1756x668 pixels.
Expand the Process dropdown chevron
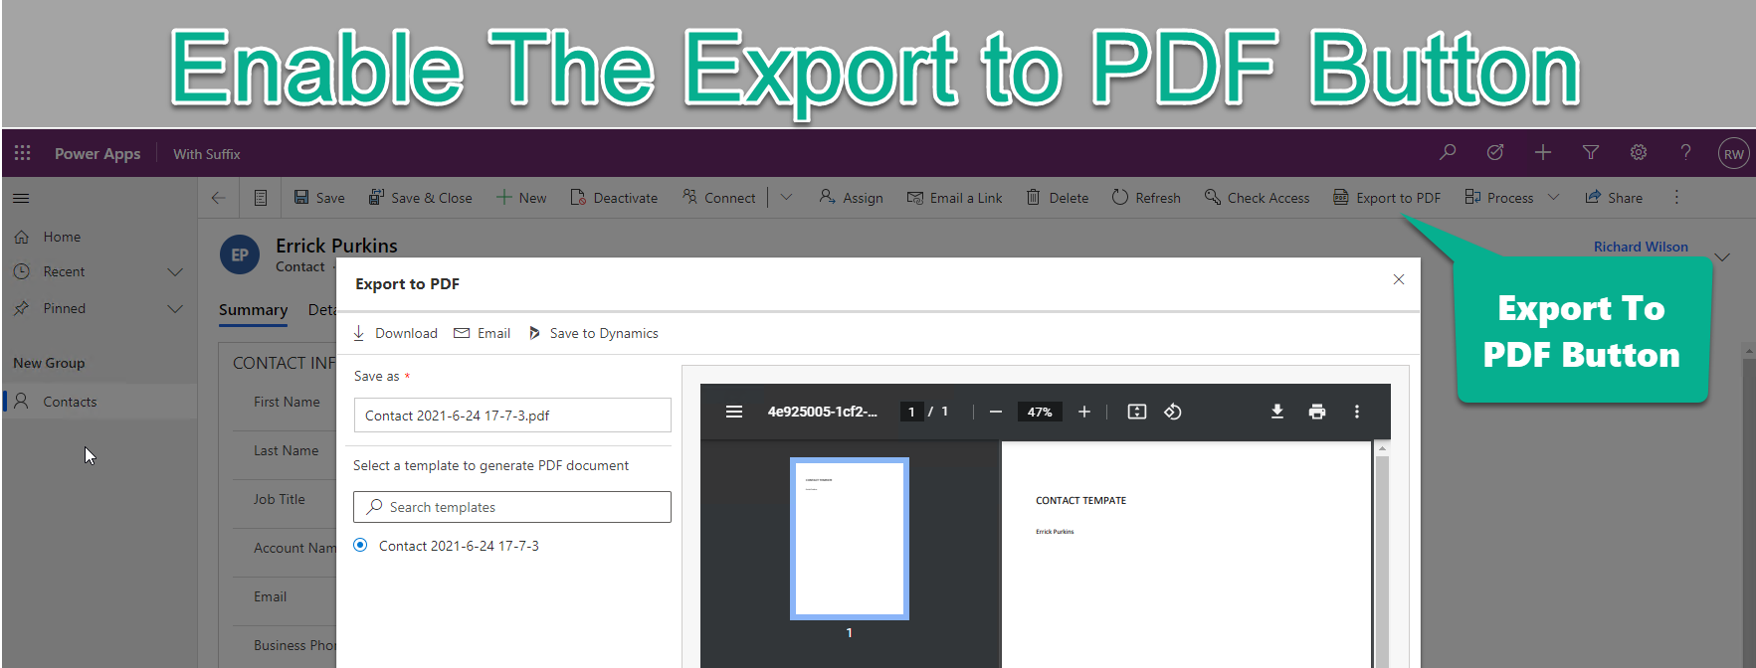click(x=1554, y=198)
